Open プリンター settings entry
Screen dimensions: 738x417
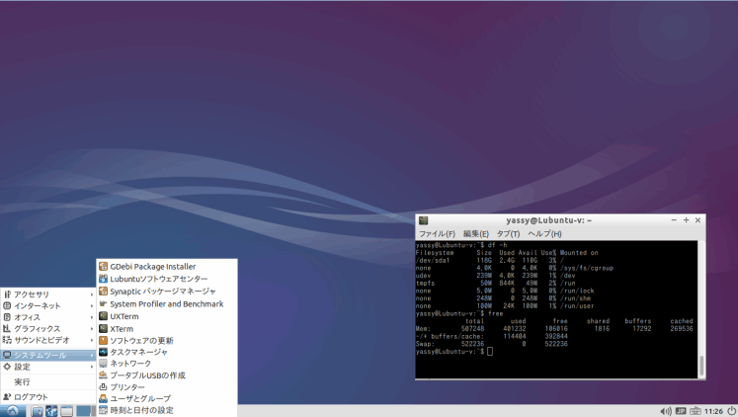point(167,387)
